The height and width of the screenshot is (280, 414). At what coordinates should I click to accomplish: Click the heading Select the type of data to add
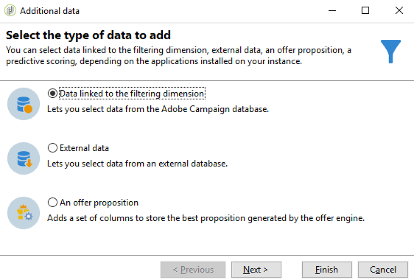88,35
